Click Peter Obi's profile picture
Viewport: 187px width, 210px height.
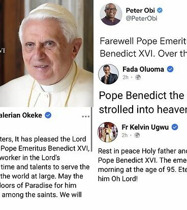(x=111, y=14)
